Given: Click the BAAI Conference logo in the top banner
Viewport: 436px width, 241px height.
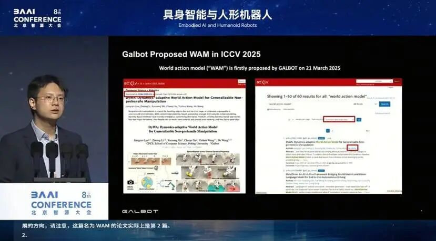Looking at the screenshot, I should point(37,18).
